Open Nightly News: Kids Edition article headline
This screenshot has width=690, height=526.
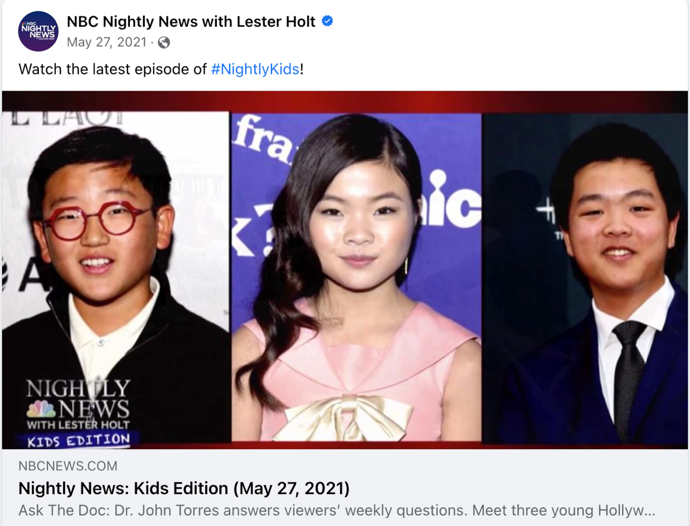184,488
